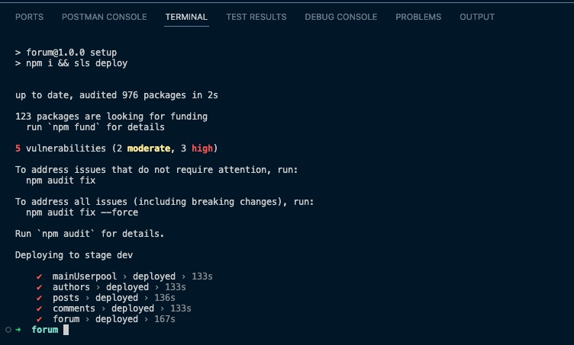Screen dimensions: 574x345
Task: Click the checkmark beside authors
Action: point(39,287)
